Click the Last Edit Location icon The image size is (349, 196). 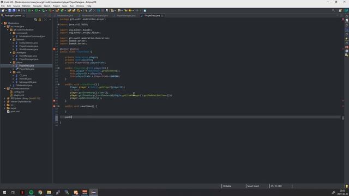126,10
